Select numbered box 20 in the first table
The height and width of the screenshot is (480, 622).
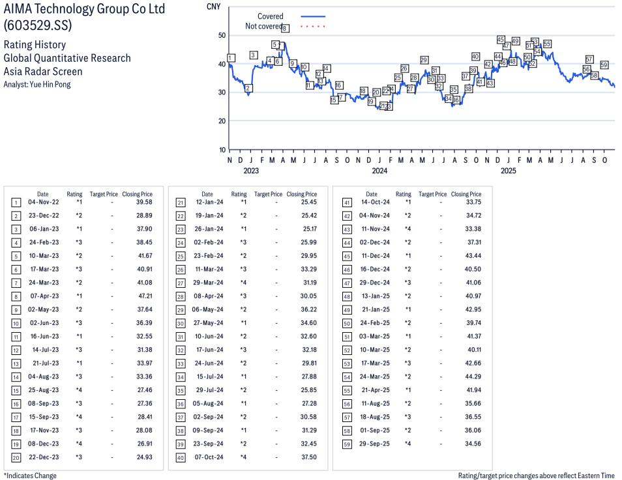(16, 457)
